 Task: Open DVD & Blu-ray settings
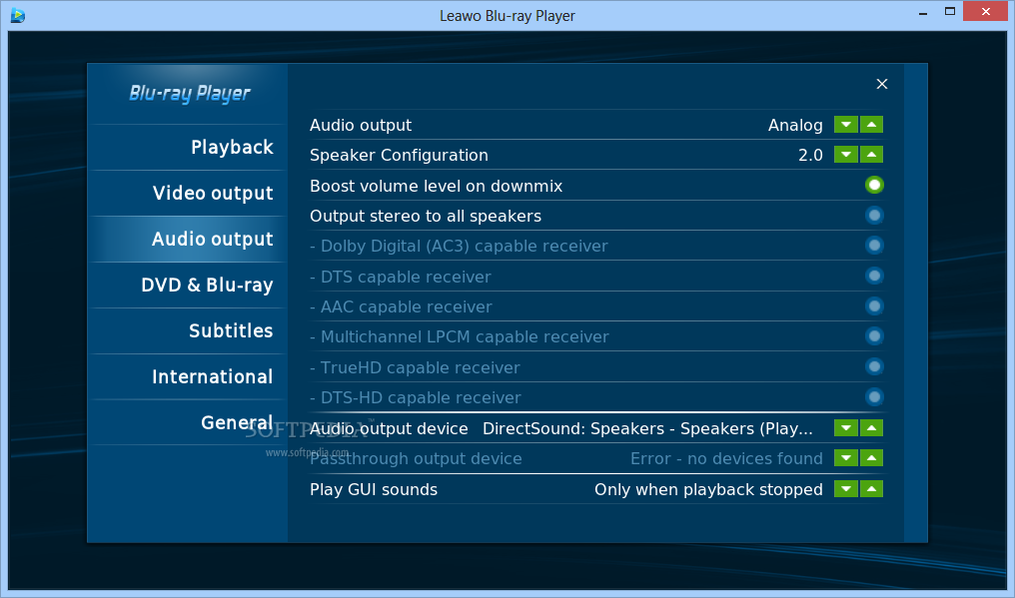[x=189, y=285]
